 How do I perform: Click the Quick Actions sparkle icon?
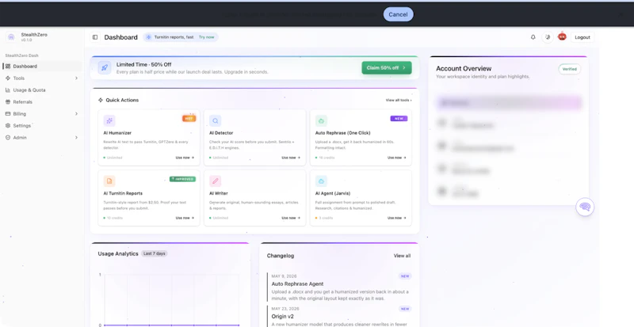[101, 100]
